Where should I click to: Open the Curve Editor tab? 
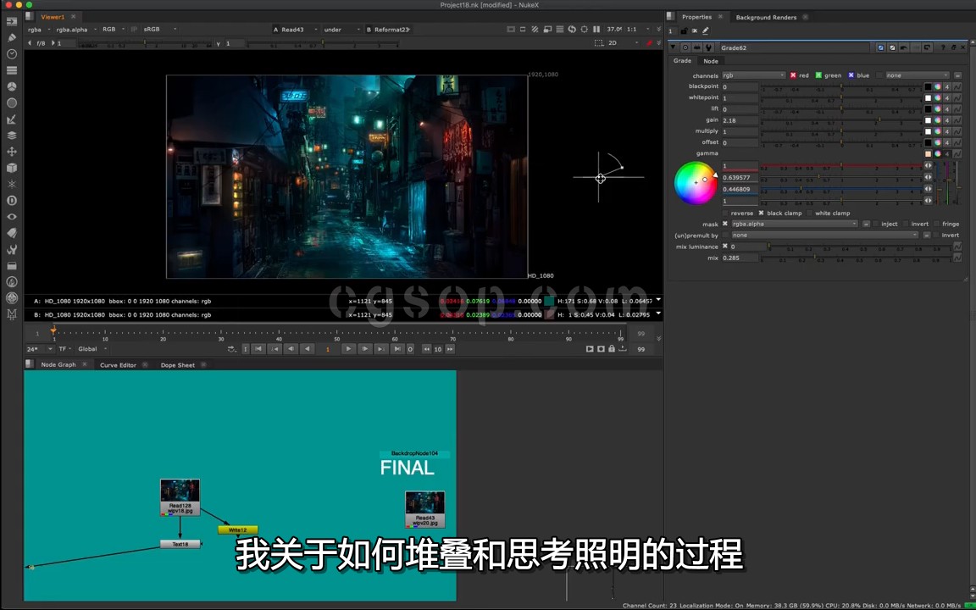tap(118, 365)
